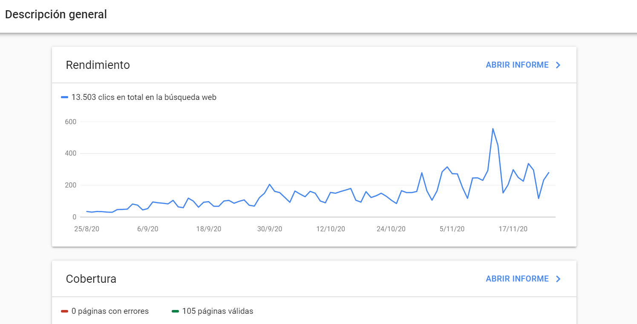Click the Rendimiento card heading
637x324 pixels.
tap(98, 65)
